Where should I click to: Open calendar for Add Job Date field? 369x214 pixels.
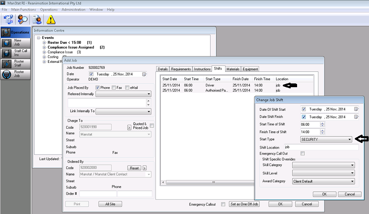click(x=144, y=74)
